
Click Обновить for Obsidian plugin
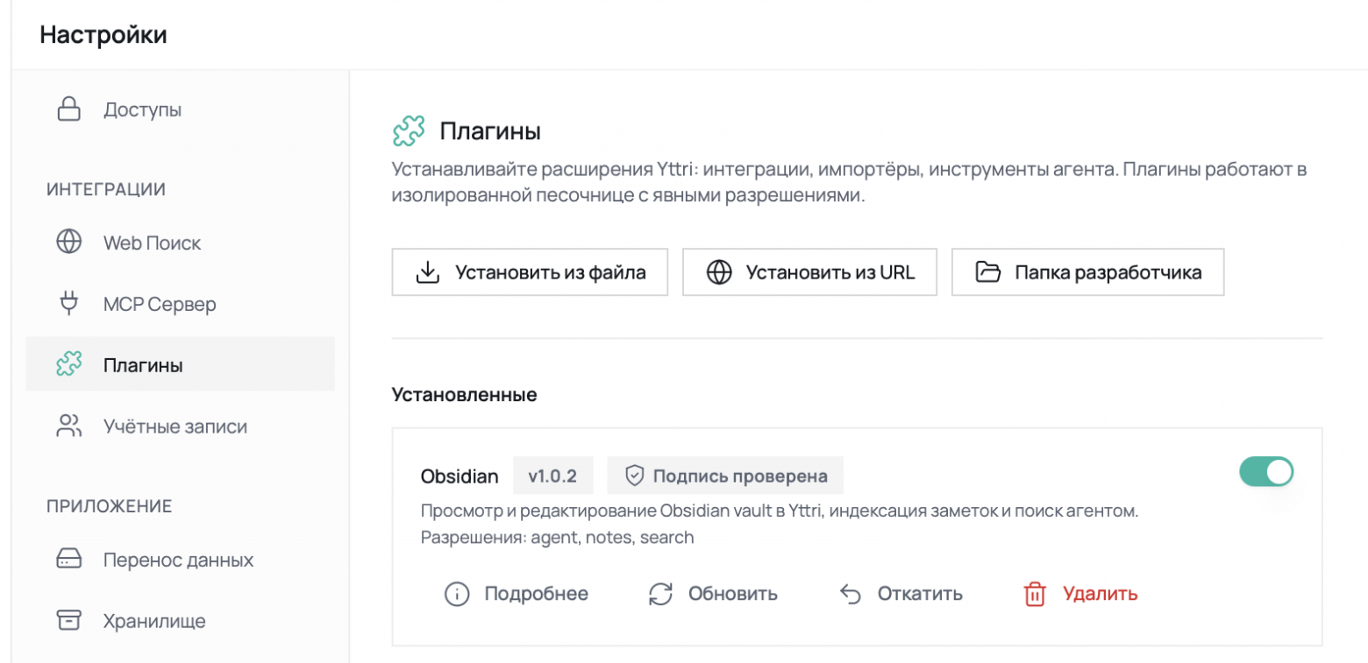(713, 594)
